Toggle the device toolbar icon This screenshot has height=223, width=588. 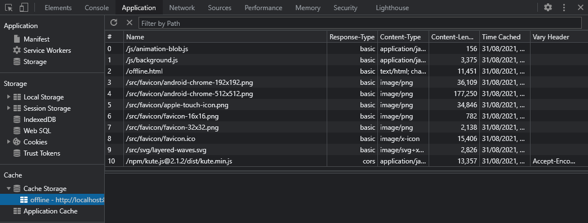[x=24, y=7]
